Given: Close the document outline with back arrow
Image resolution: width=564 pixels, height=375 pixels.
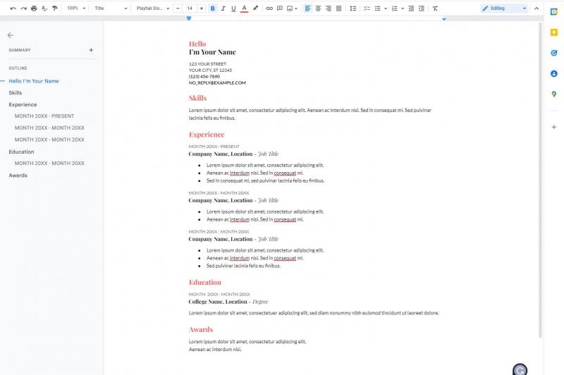Looking at the screenshot, I should pos(11,35).
